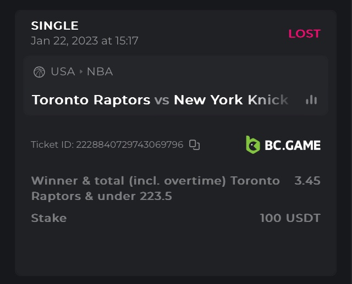Click the Toronto Raptors team name

(x=91, y=100)
